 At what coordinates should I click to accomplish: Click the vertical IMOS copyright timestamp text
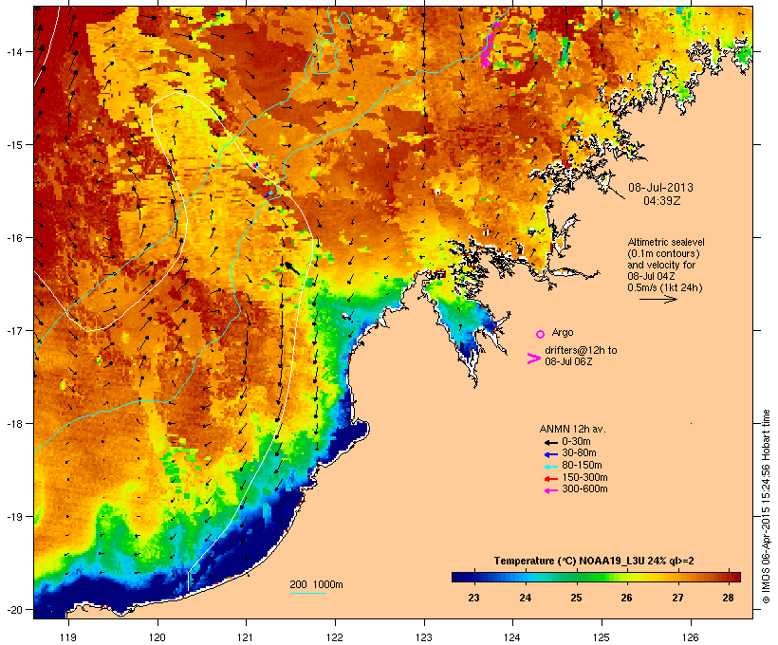point(766,507)
